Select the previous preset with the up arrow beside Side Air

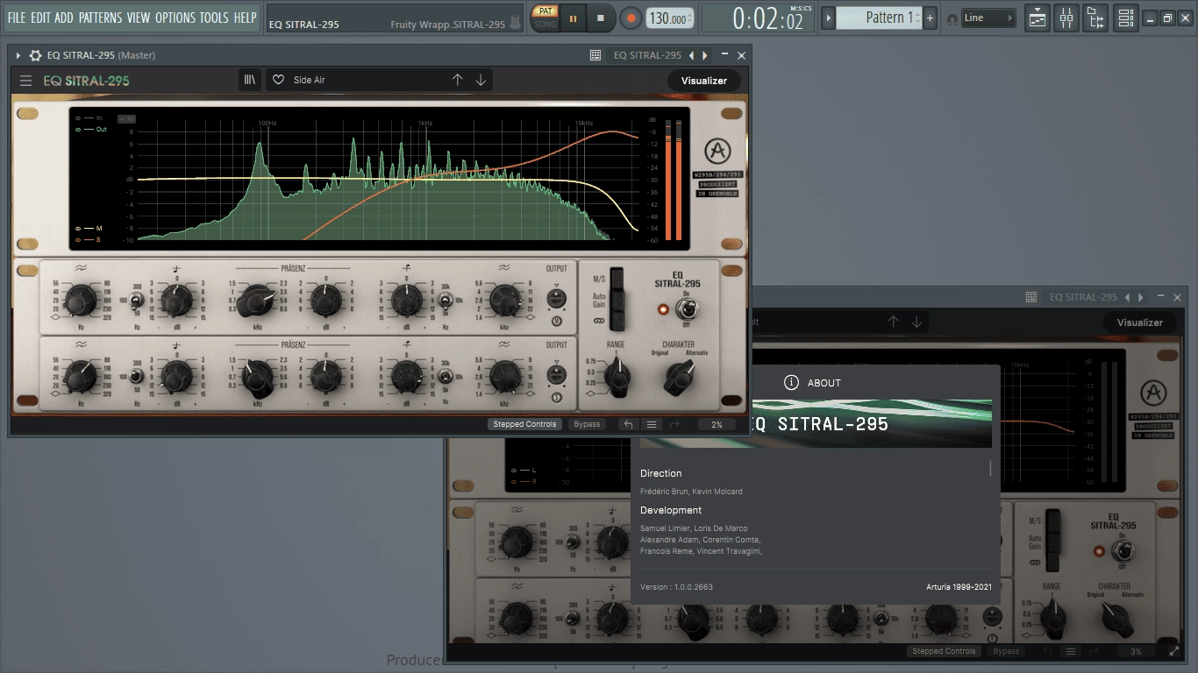[x=457, y=80]
